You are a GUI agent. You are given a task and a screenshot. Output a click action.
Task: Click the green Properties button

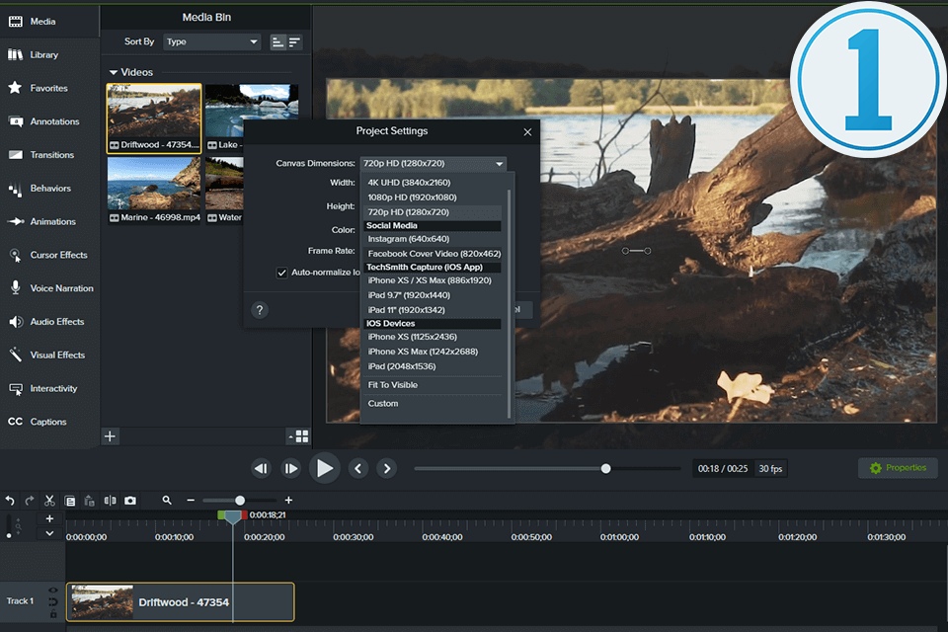coord(898,468)
